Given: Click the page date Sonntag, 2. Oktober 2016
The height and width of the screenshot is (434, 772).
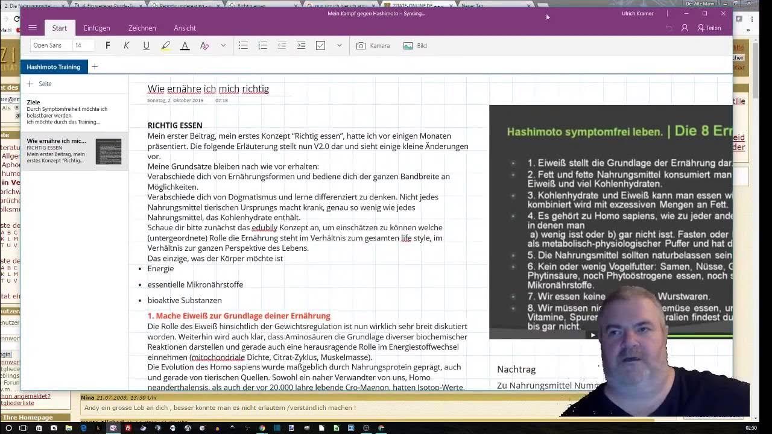Looking at the screenshot, I should pyautogui.click(x=175, y=101).
